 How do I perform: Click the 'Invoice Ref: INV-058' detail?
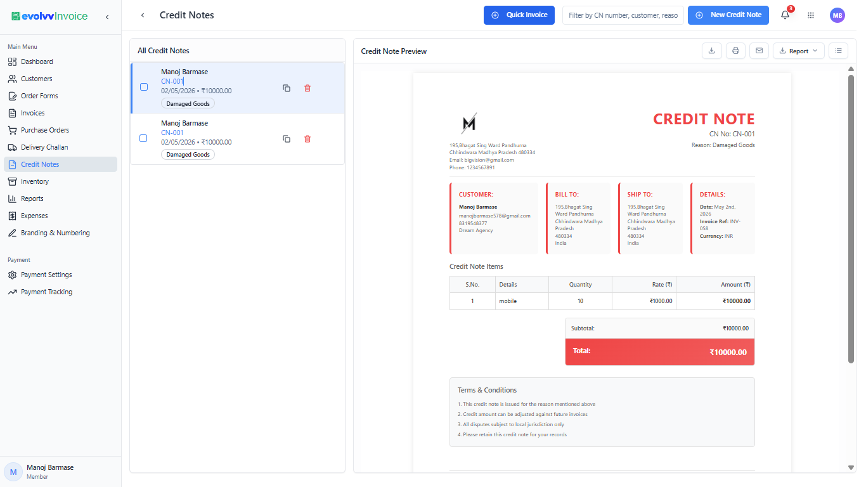pyautogui.click(x=720, y=224)
